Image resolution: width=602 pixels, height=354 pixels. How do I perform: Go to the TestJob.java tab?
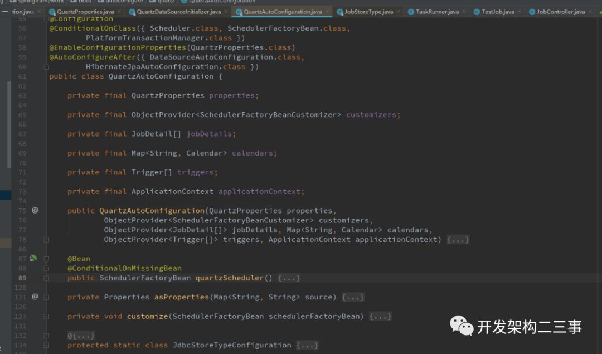498,12
